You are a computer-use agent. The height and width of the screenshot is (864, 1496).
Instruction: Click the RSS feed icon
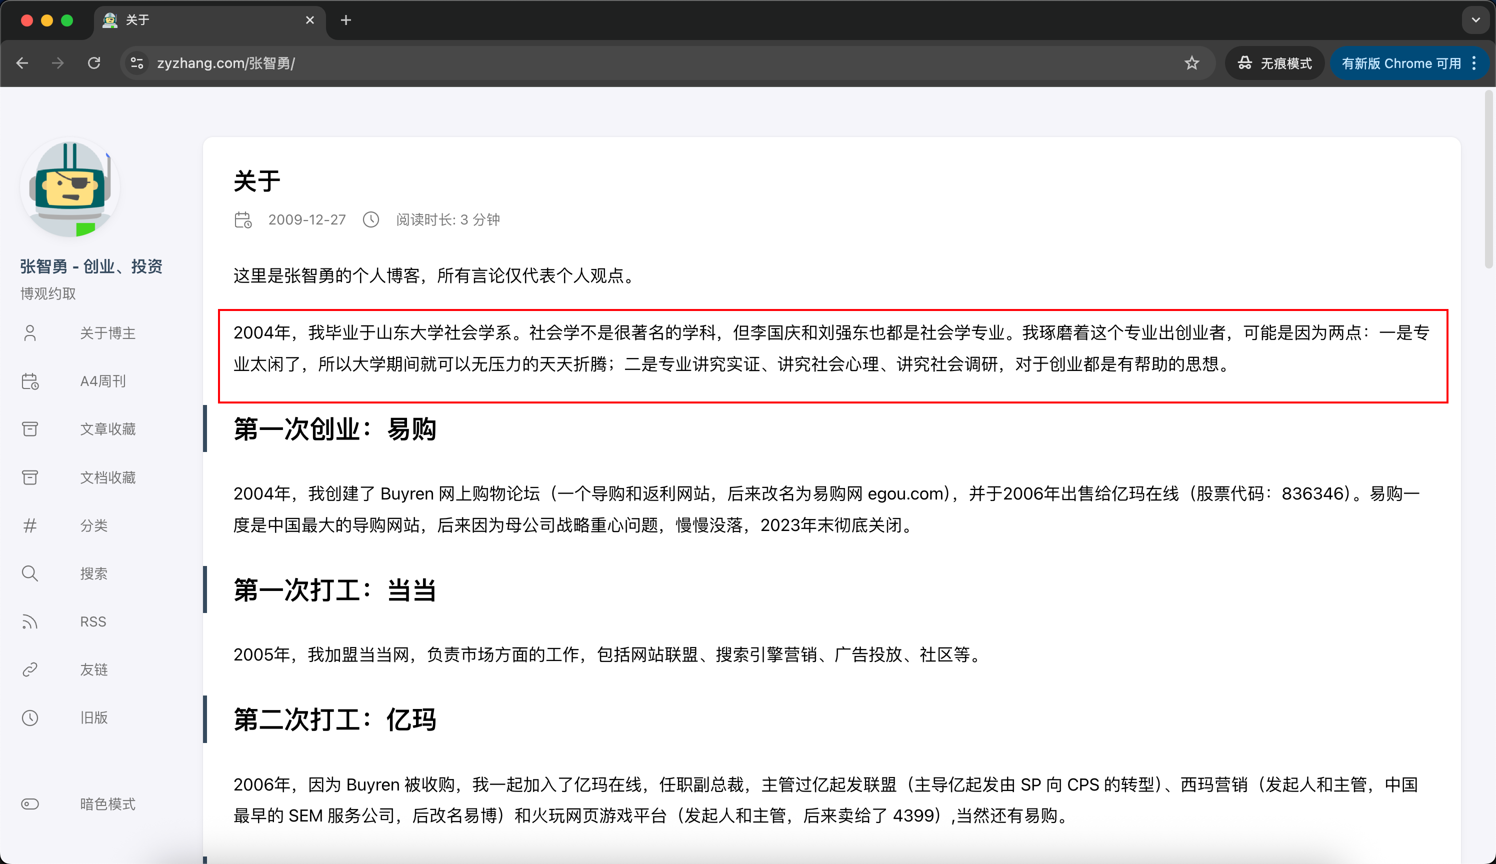(x=29, y=621)
